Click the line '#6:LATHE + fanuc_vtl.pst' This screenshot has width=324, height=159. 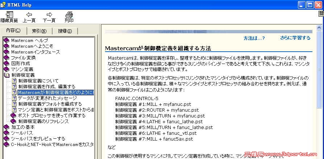click(x=156, y=133)
